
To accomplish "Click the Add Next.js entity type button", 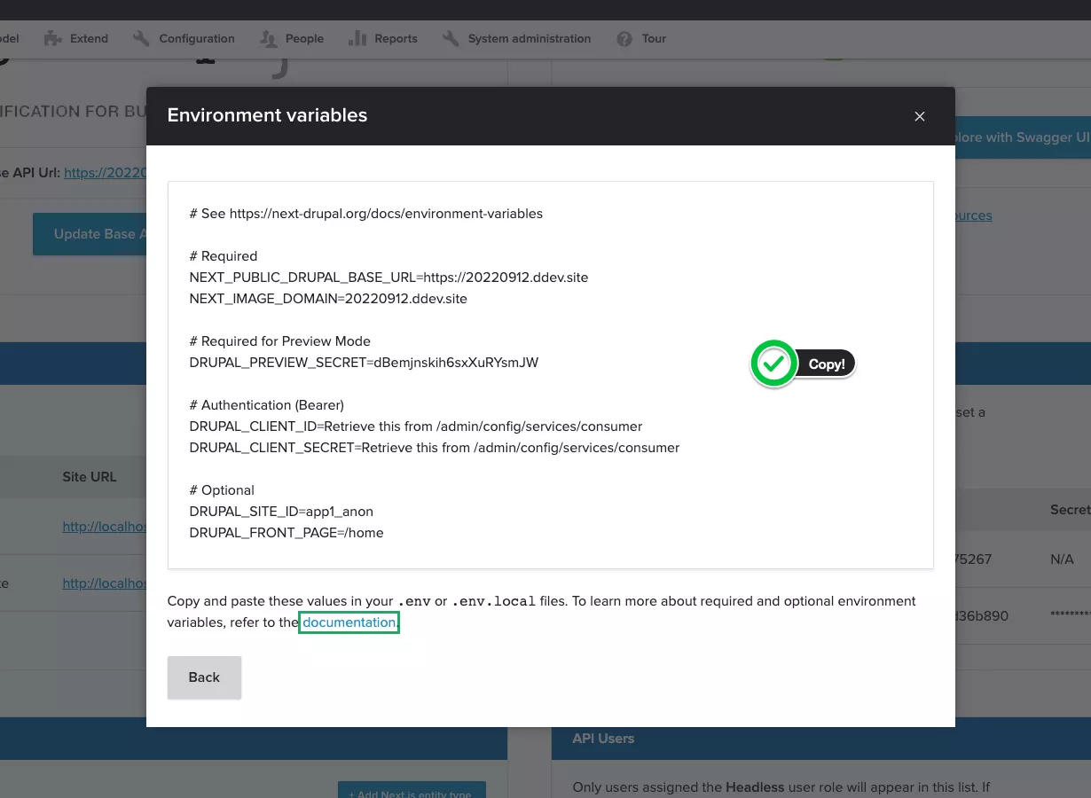I will coord(411,790).
